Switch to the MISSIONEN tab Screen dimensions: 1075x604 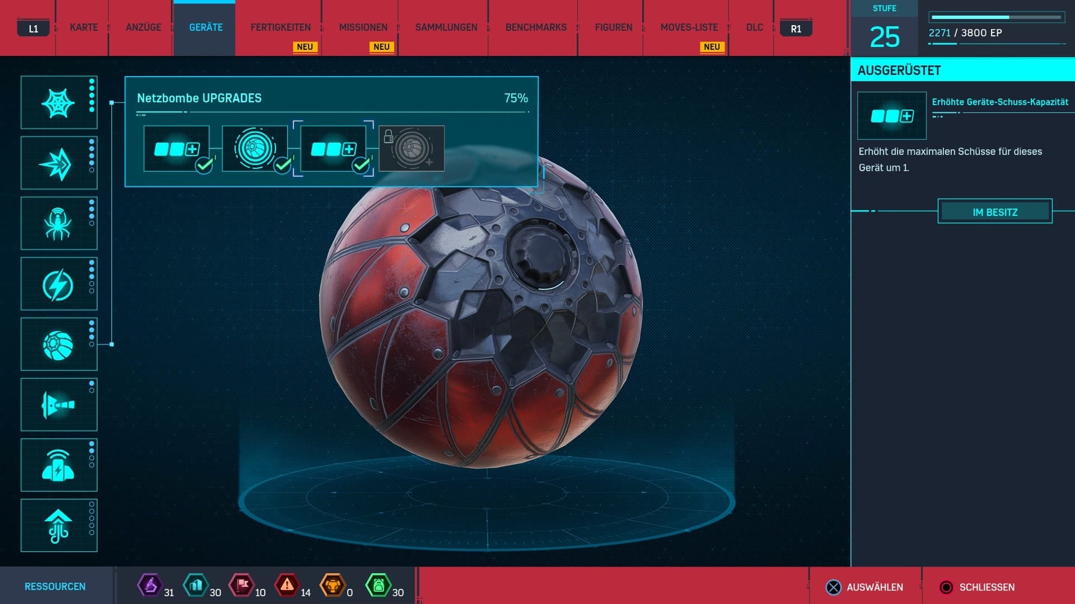point(363,27)
